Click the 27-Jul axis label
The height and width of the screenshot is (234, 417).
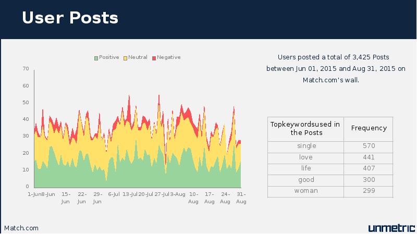(x=162, y=194)
